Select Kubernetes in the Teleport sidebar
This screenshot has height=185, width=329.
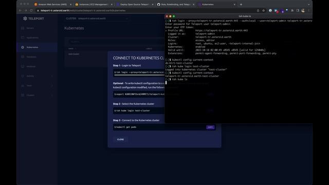[x=37, y=47]
